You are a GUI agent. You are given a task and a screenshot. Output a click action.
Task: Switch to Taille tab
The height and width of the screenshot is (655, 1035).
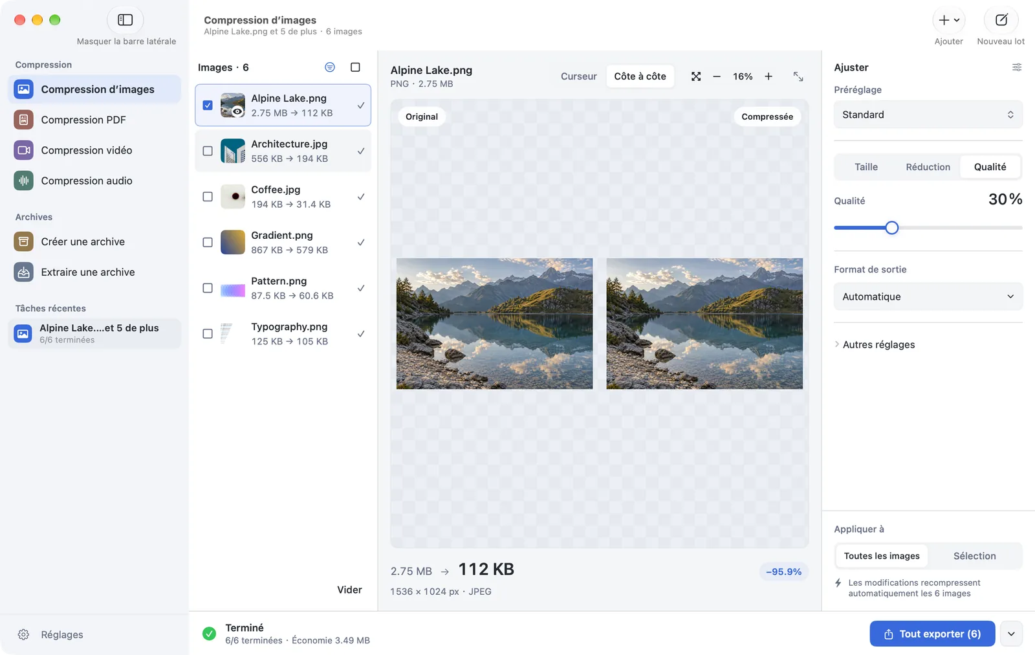pos(866,167)
